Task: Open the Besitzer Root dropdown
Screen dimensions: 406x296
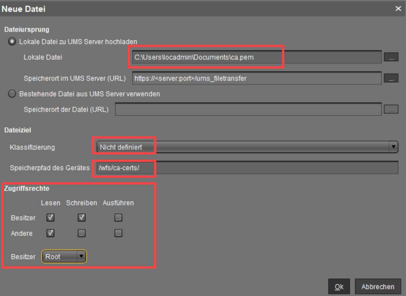Action: [x=64, y=256]
